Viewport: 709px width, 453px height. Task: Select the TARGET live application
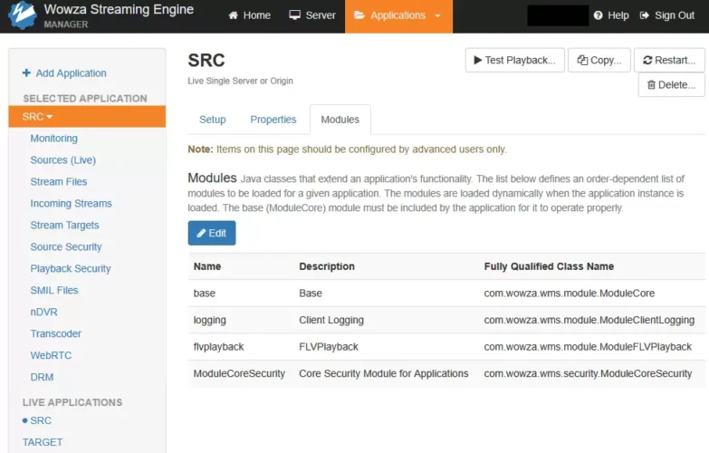(x=43, y=442)
